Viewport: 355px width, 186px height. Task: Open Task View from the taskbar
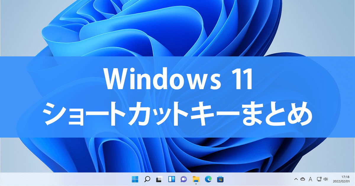[159, 179]
